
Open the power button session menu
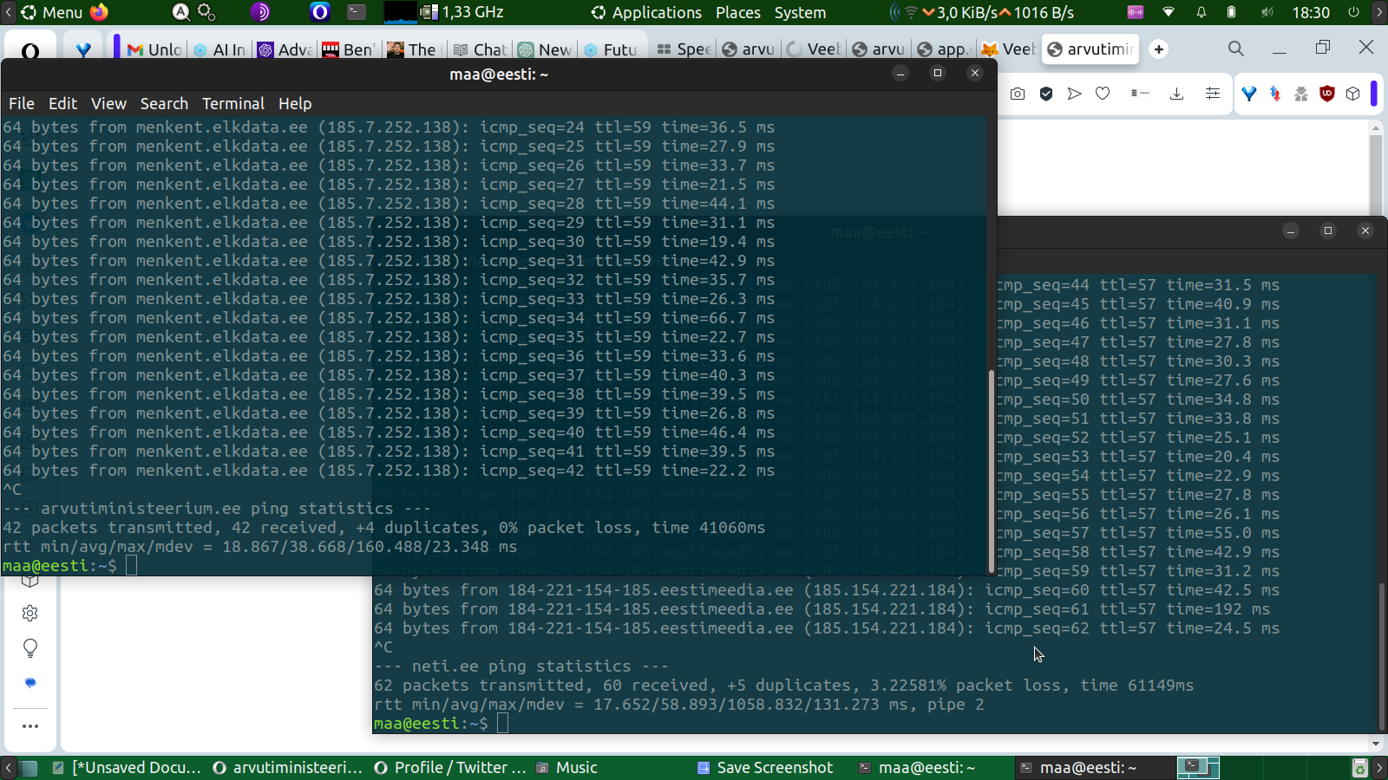pos(1353,12)
